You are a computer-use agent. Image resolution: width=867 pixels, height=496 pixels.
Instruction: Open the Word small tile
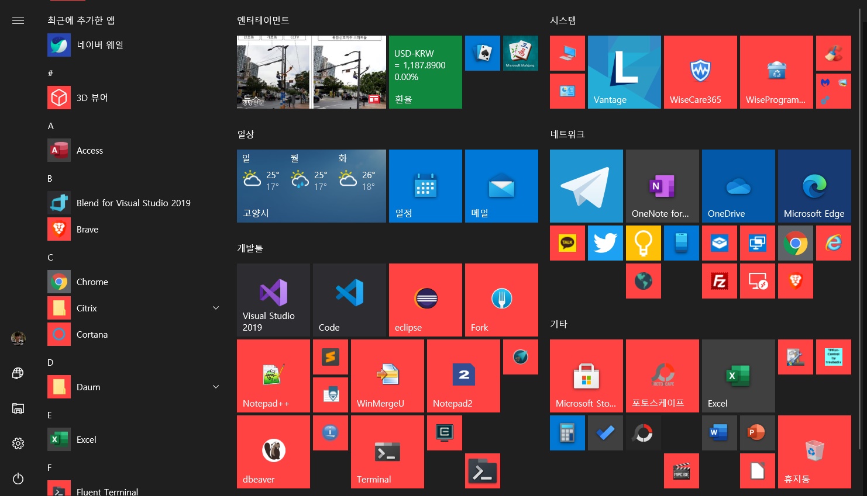pos(720,433)
